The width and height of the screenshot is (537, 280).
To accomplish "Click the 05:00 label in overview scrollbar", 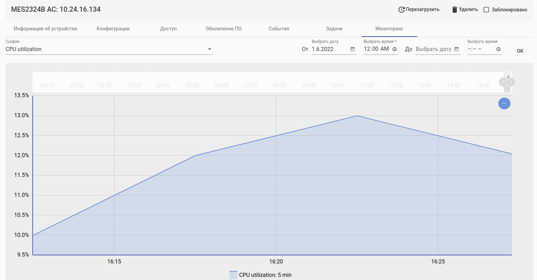I will (192, 85).
